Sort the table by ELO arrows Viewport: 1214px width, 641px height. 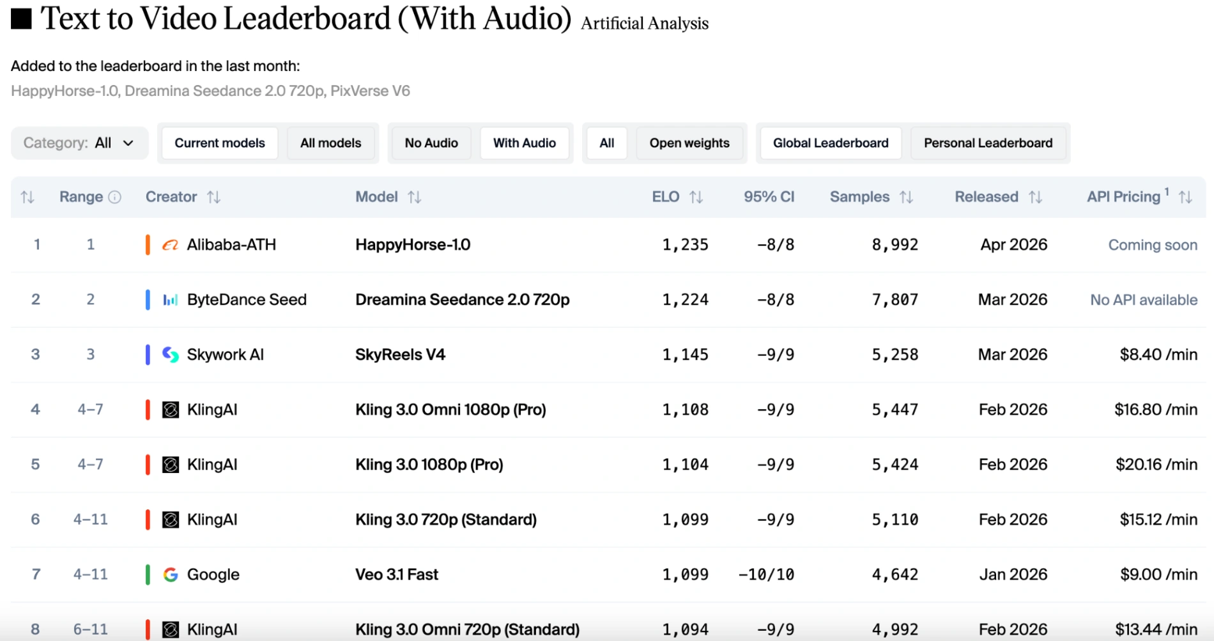click(x=696, y=197)
